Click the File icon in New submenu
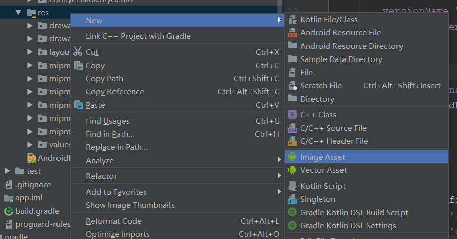457x239 pixels. pos(292,72)
